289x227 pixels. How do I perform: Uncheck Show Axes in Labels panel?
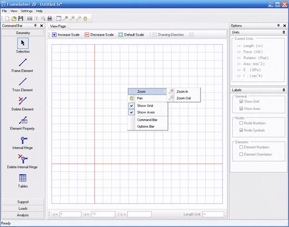(x=241, y=108)
